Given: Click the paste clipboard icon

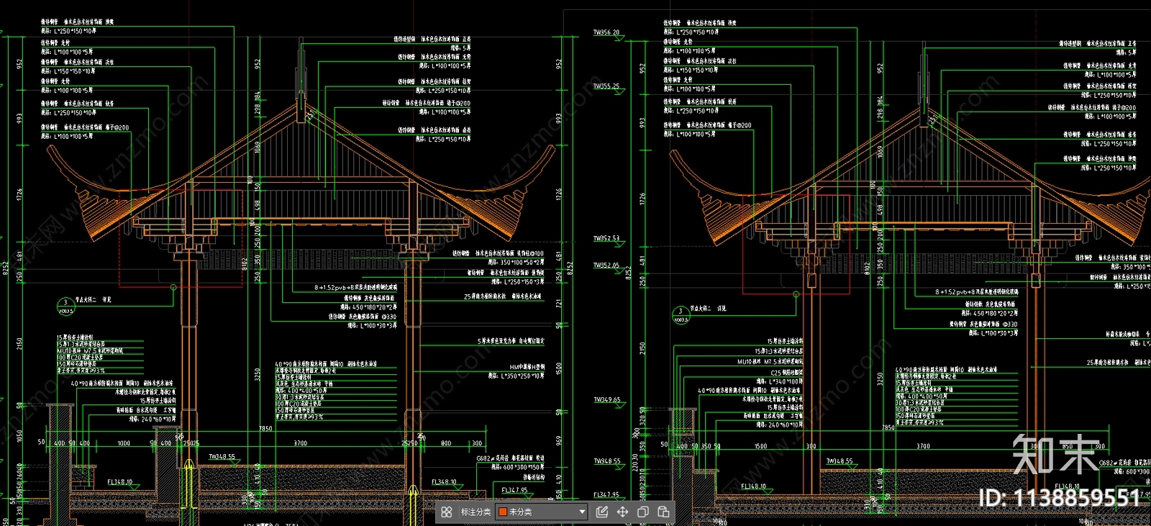Looking at the screenshot, I should click(663, 512).
